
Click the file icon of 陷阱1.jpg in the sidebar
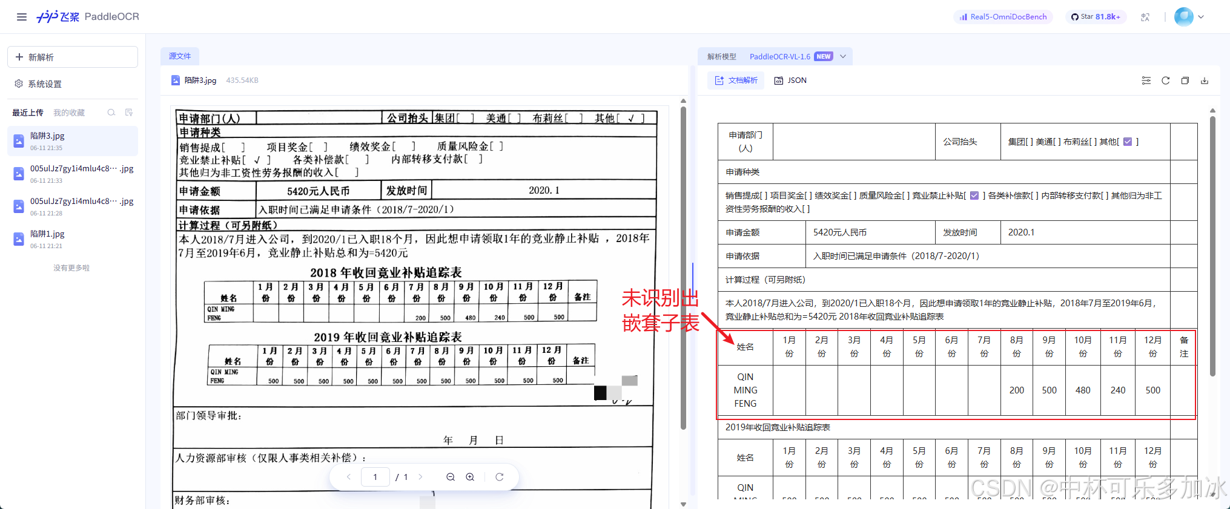[19, 239]
